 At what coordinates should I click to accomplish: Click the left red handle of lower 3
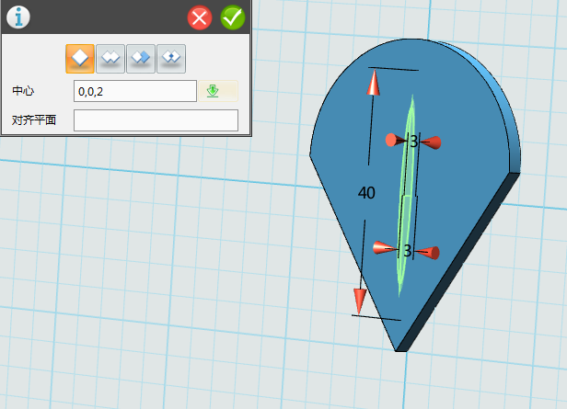[x=386, y=247]
